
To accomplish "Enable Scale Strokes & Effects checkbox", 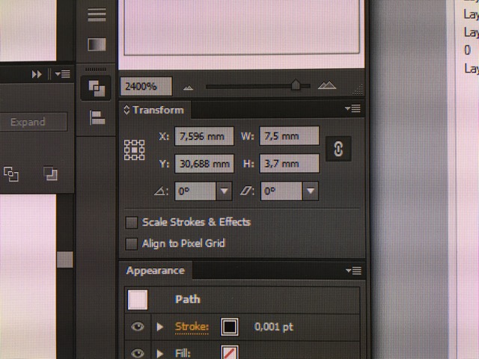I will click(132, 223).
